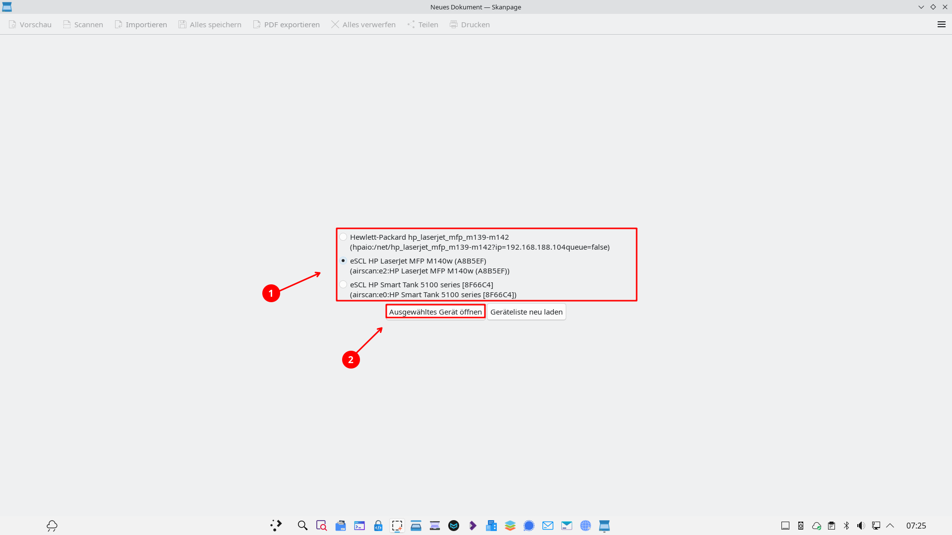Select eSCL HP LaserJet MFP M140w radio button
This screenshot has width=952, height=535.
343,261
